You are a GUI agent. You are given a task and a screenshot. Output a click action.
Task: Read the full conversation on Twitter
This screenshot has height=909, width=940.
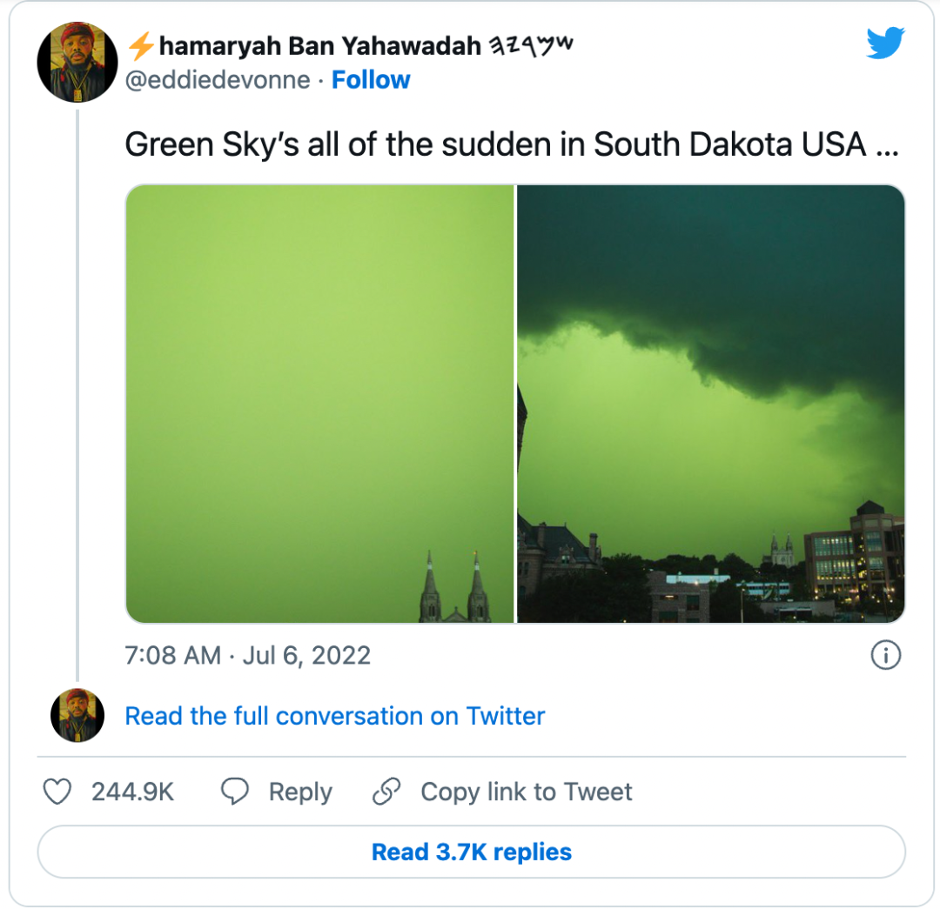pyautogui.click(x=335, y=716)
